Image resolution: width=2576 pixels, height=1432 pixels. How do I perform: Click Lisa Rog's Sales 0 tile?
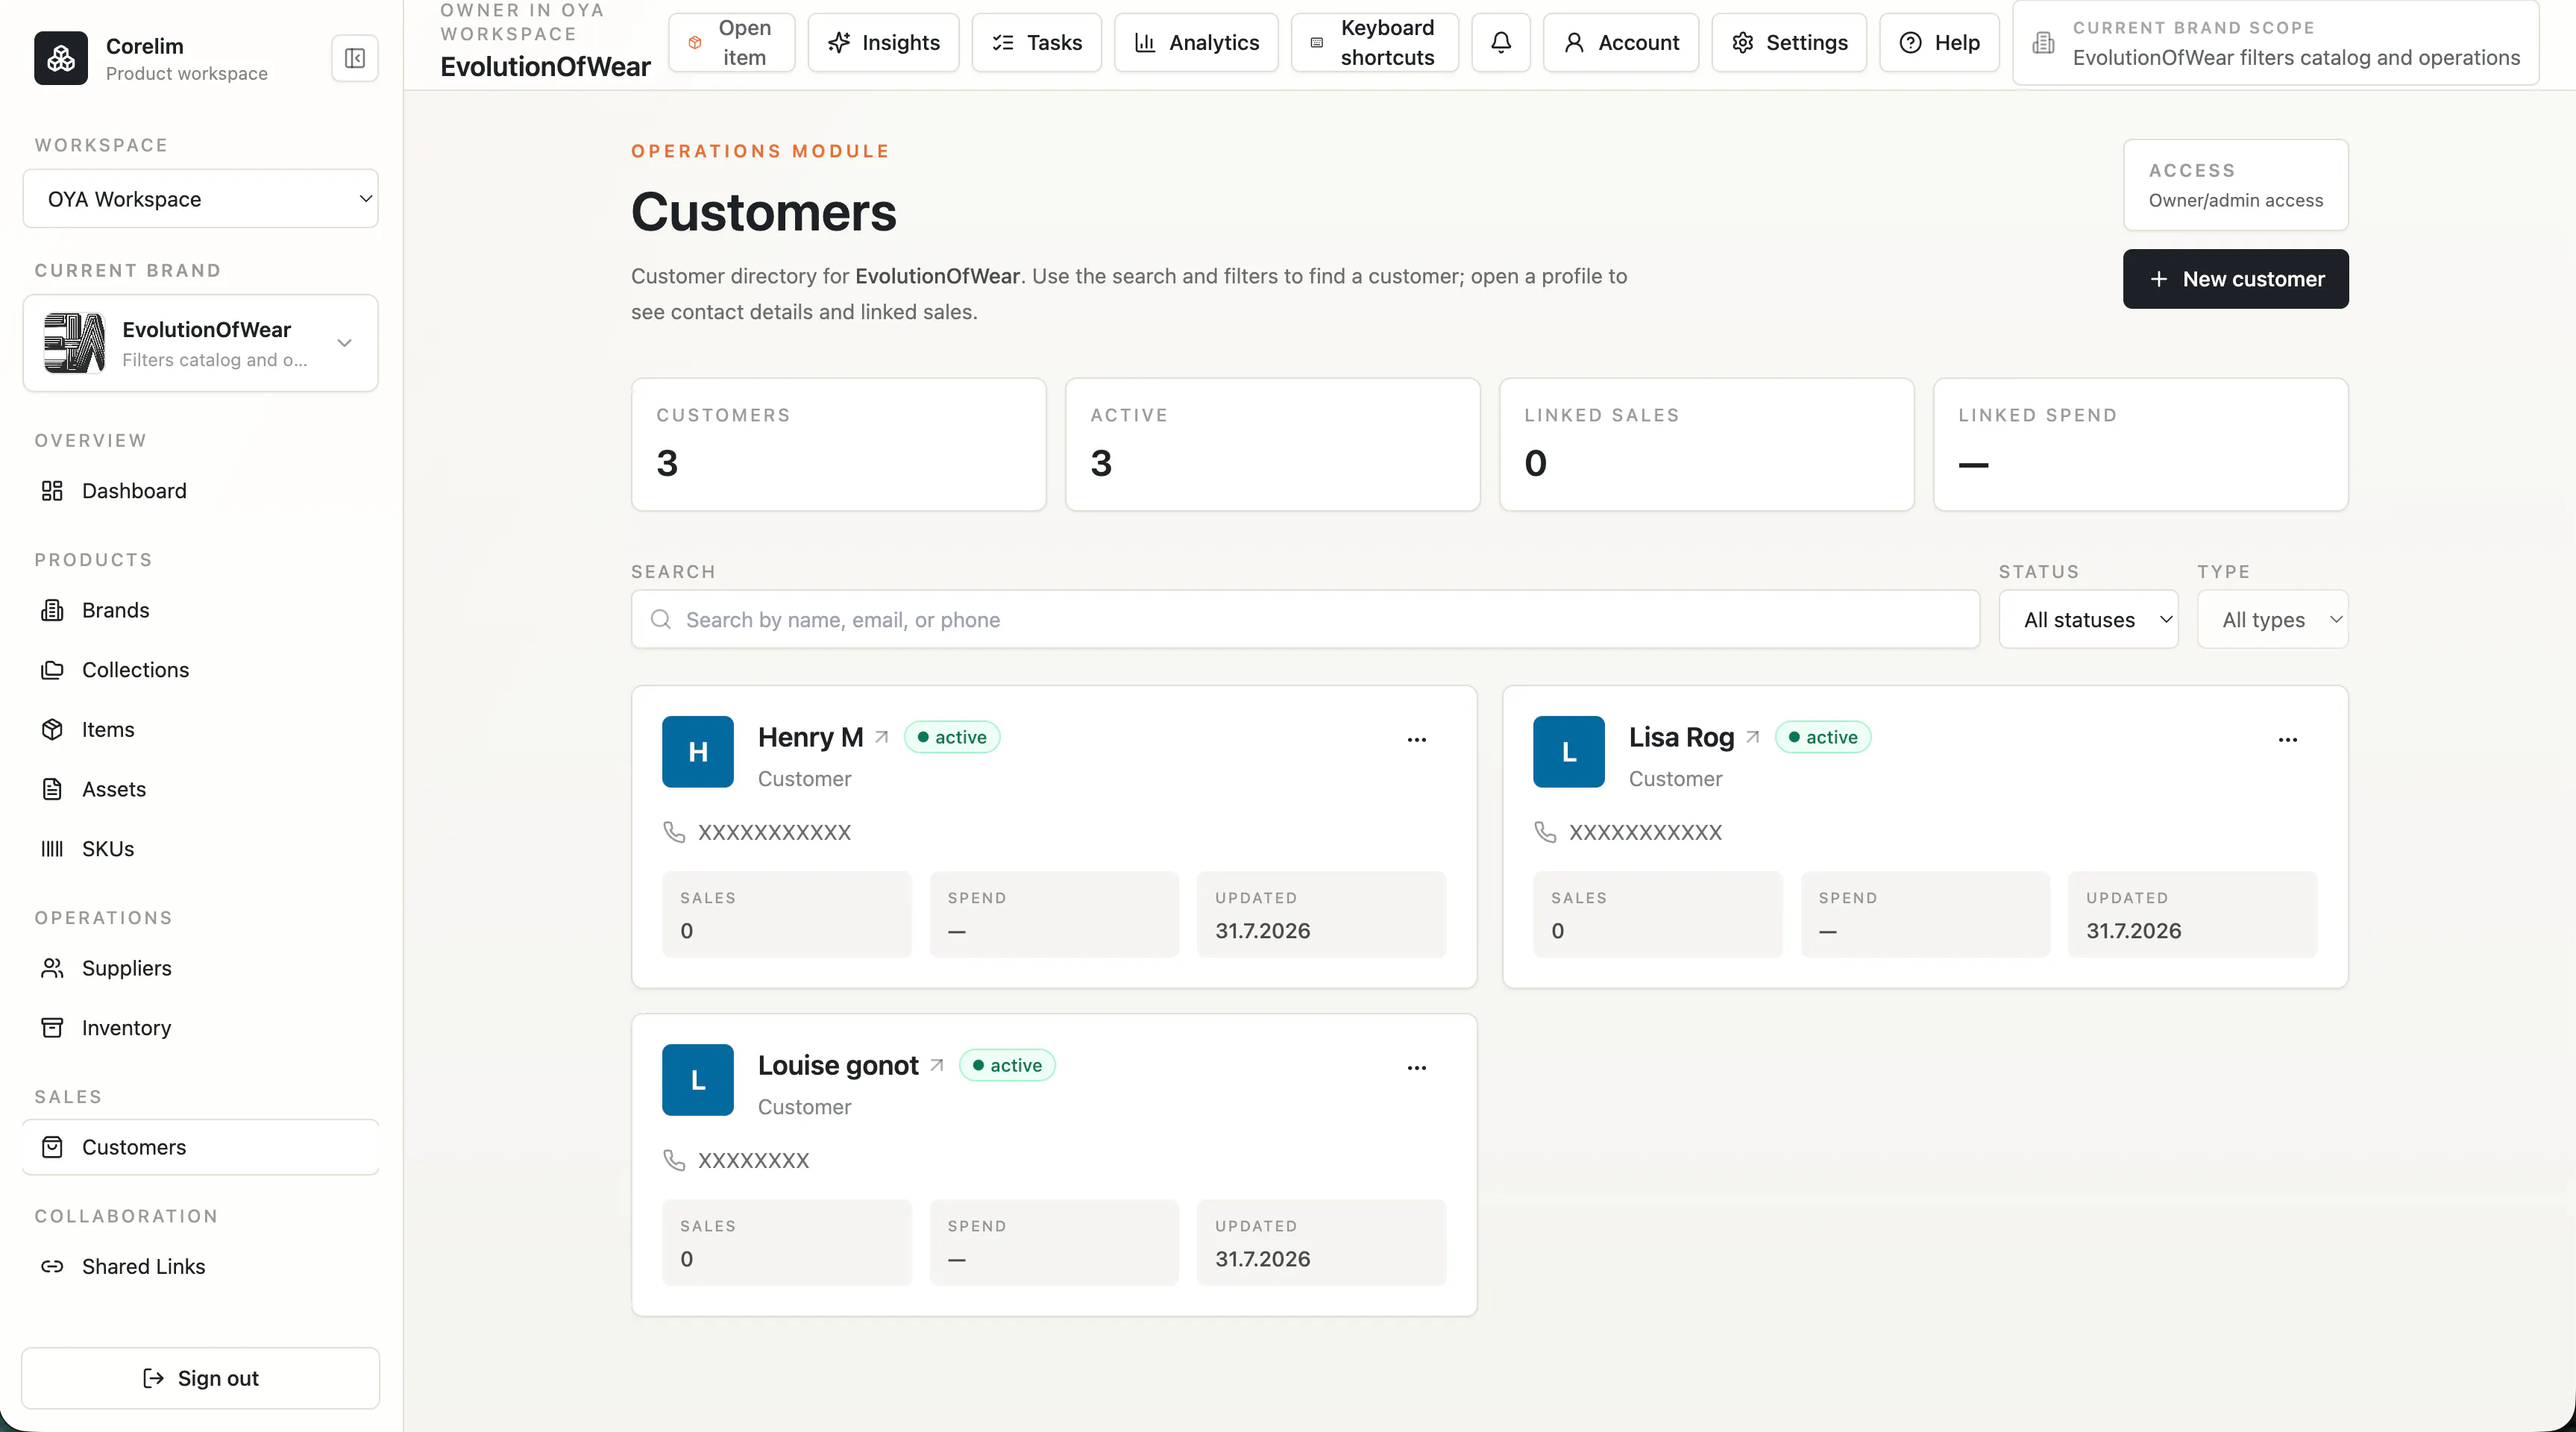point(1657,914)
